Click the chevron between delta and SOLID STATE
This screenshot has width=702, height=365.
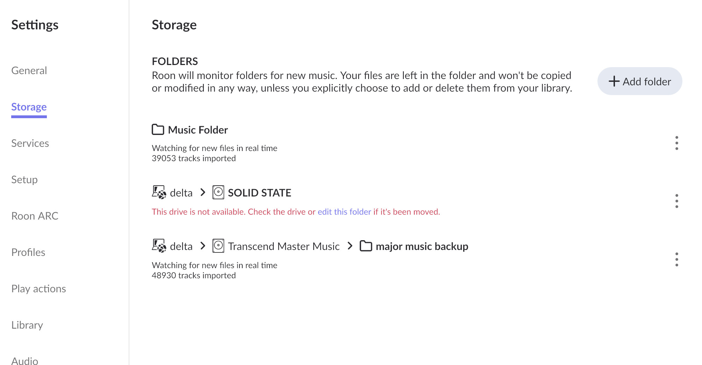tap(203, 193)
